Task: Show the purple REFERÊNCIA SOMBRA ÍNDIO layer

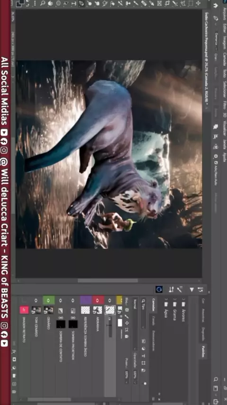Action: pos(86,300)
